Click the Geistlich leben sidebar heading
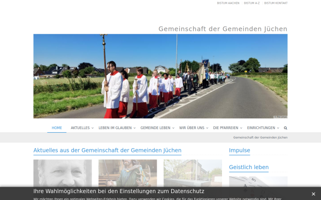The height and width of the screenshot is (200, 321). (249, 167)
